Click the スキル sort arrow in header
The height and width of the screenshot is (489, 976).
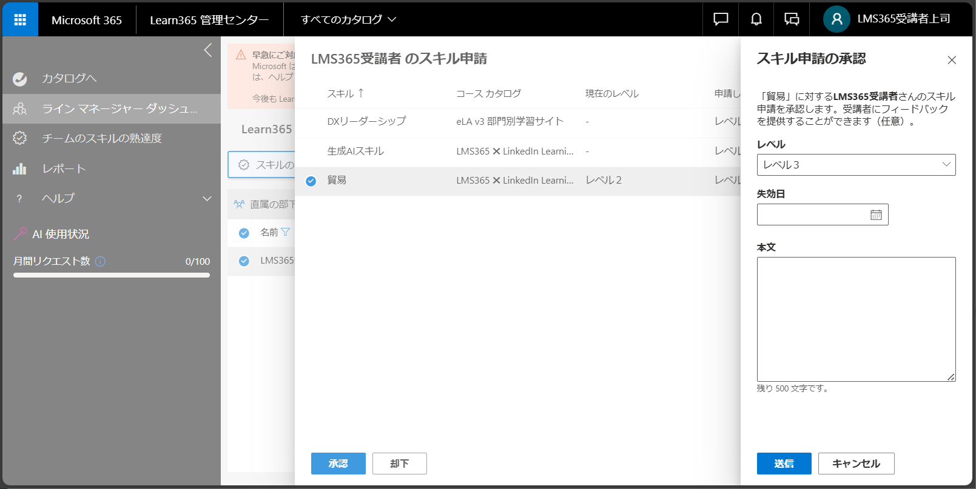pos(361,93)
